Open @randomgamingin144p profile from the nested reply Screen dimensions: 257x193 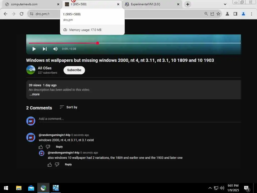coord(63,153)
